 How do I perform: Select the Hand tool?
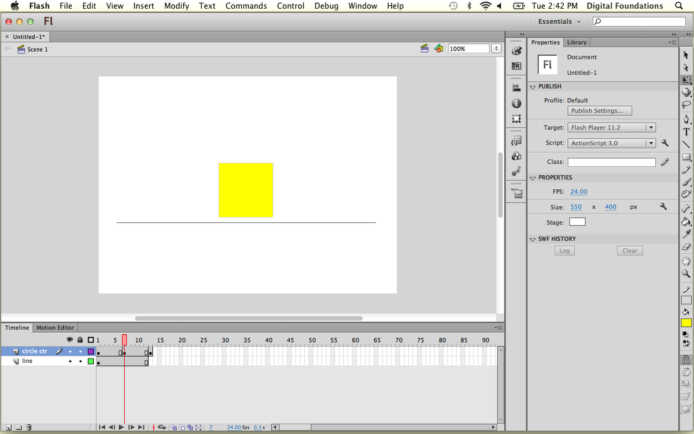tap(686, 261)
